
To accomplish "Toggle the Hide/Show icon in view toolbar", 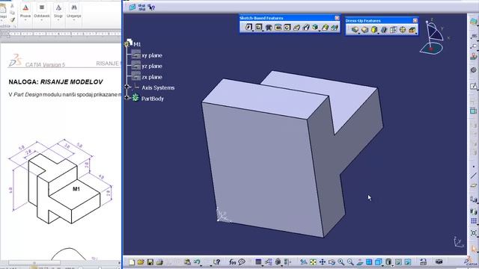I will tap(398, 262).
